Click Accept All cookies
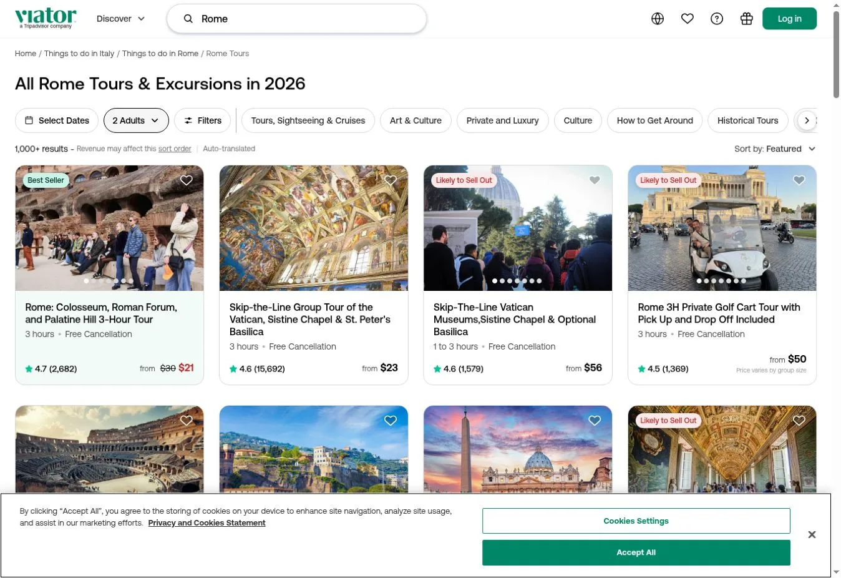Screen dimensions: 841x578 636,552
